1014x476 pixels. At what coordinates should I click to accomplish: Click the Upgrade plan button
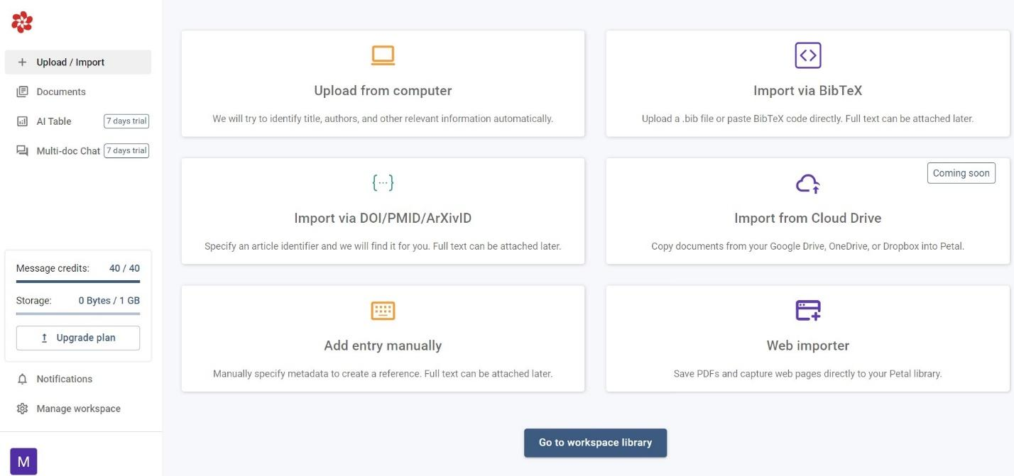pyautogui.click(x=78, y=338)
